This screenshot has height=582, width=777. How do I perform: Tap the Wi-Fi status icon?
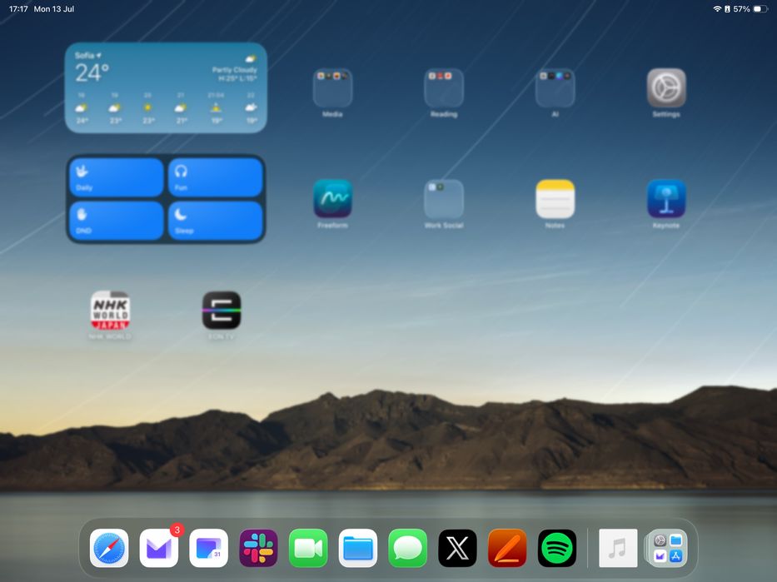(717, 9)
